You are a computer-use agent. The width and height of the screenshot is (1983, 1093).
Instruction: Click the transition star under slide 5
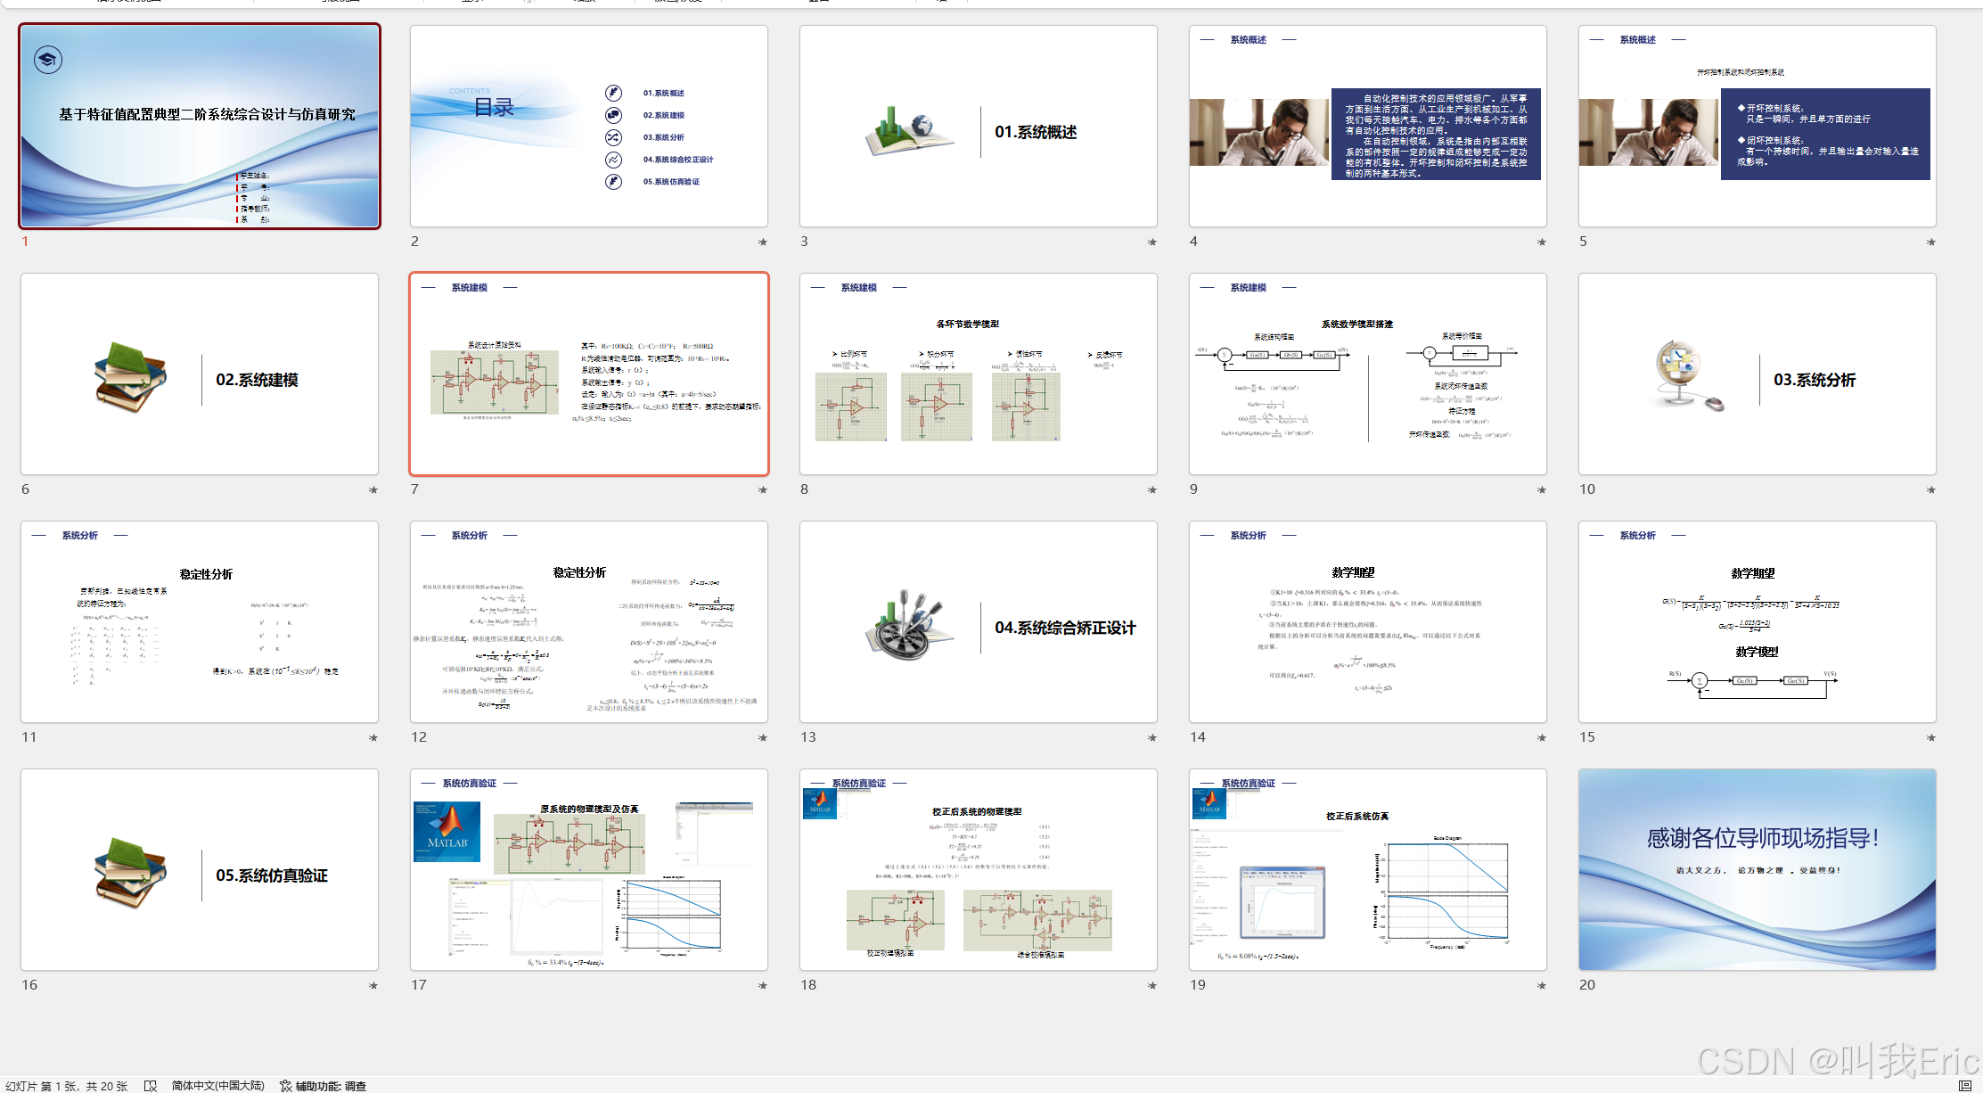click(x=1930, y=242)
